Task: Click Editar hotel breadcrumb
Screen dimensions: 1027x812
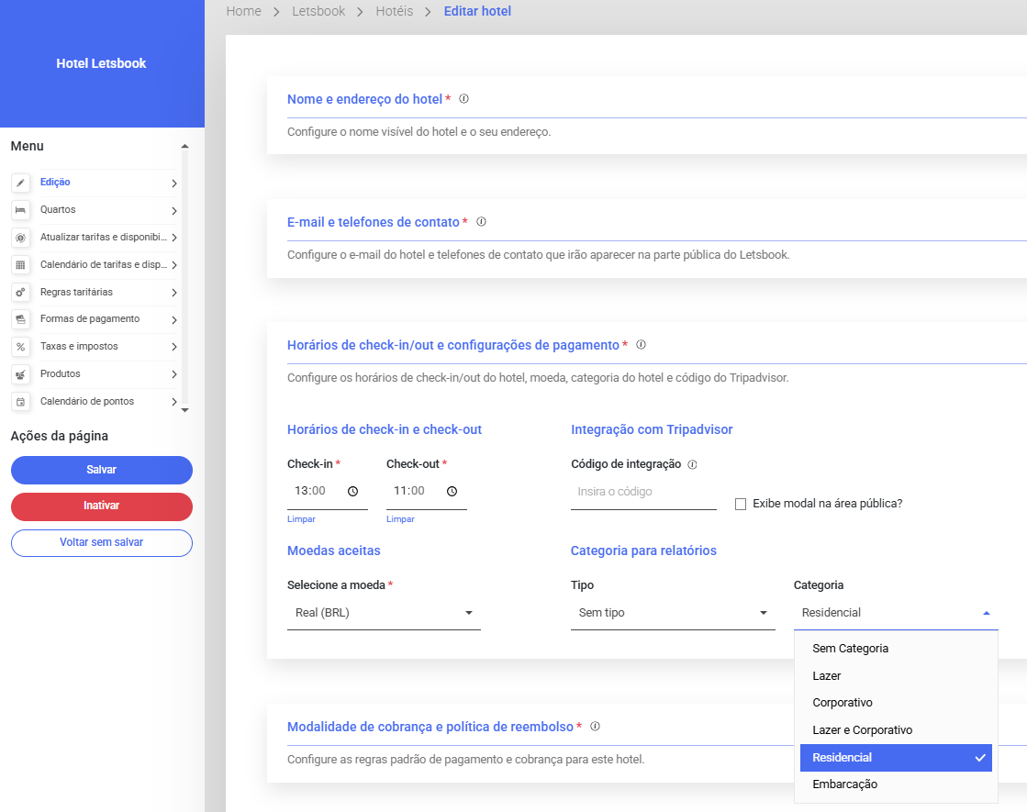Action: point(477,11)
